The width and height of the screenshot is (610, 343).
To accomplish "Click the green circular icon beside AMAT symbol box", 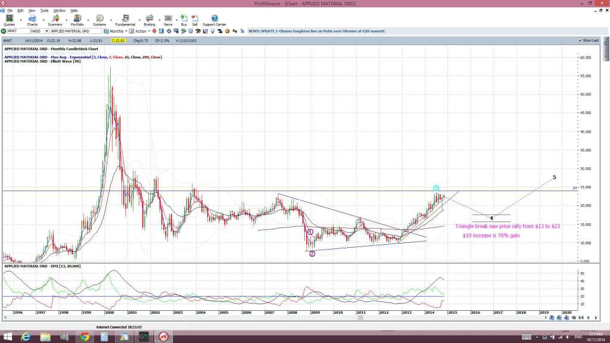I will [x=4, y=31].
